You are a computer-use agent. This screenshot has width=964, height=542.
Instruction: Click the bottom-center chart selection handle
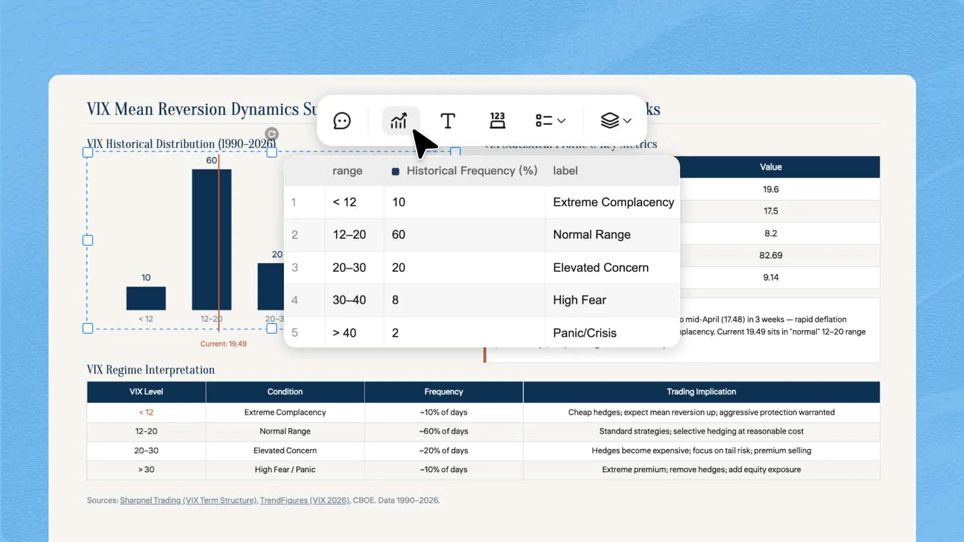click(x=272, y=328)
